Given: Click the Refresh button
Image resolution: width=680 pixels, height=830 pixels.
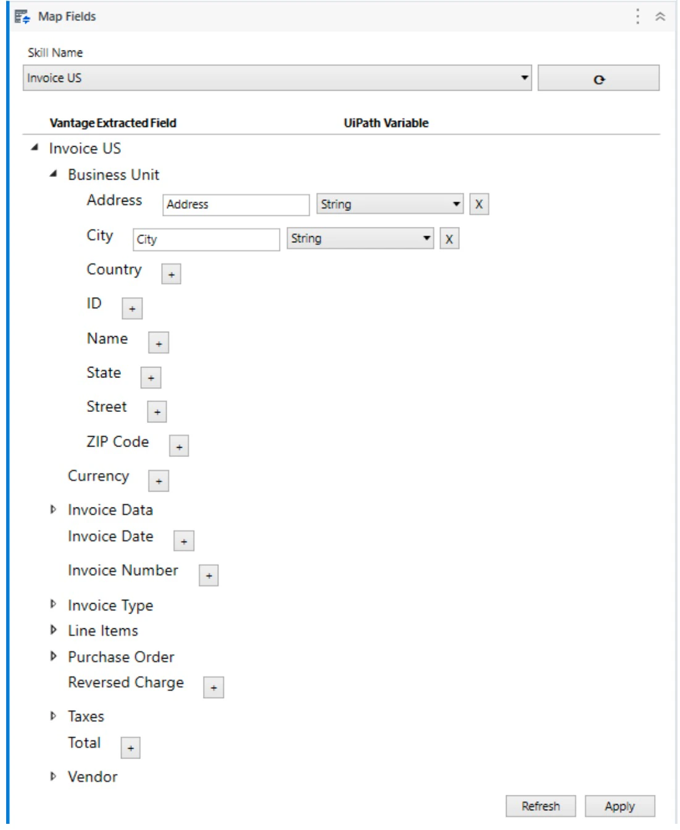Looking at the screenshot, I should pyautogui.click(x=541, y=806).
